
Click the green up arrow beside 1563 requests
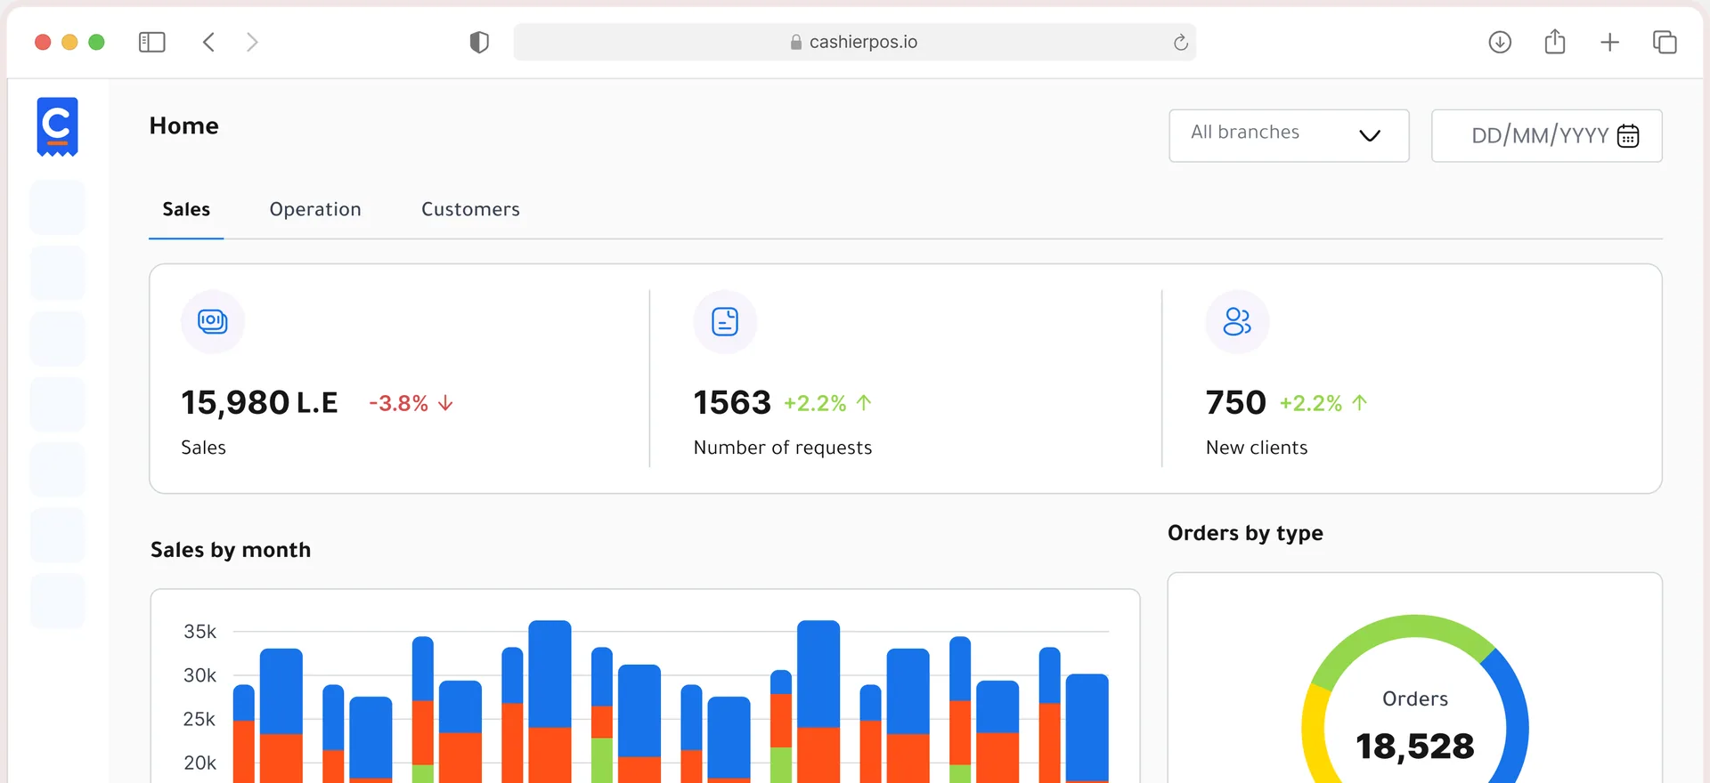click(864, 403)
